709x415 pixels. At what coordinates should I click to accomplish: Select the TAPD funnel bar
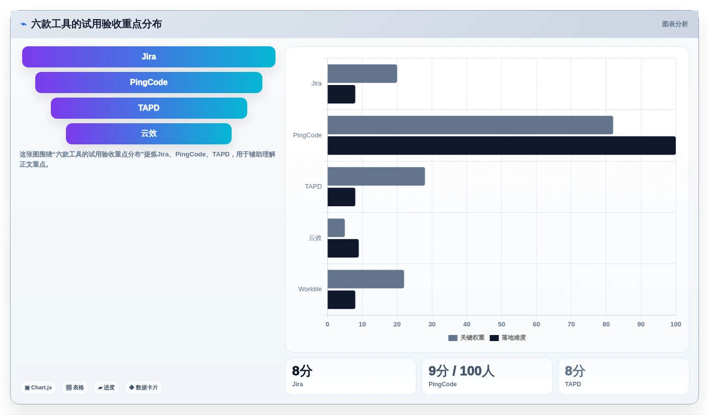click(149, 108)
